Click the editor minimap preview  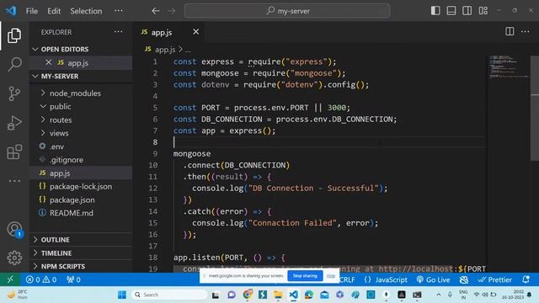[509, 67]
